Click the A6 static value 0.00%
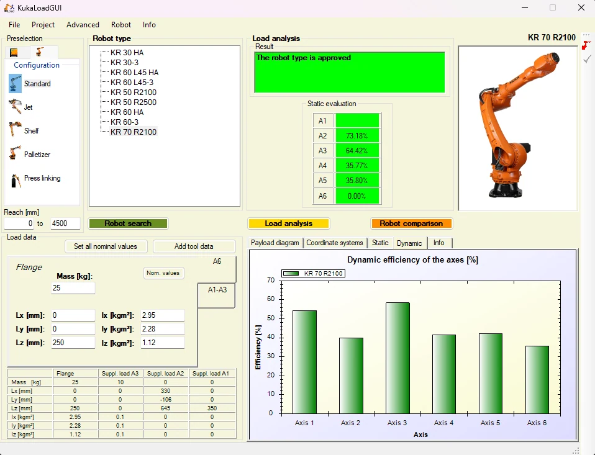 pos(357,196)
